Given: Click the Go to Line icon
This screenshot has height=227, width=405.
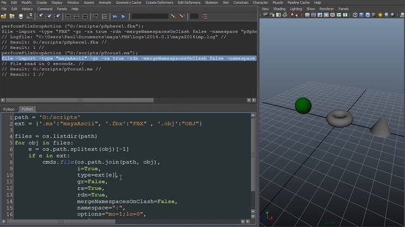Looking at the screenshot, I should click(205, 16).
